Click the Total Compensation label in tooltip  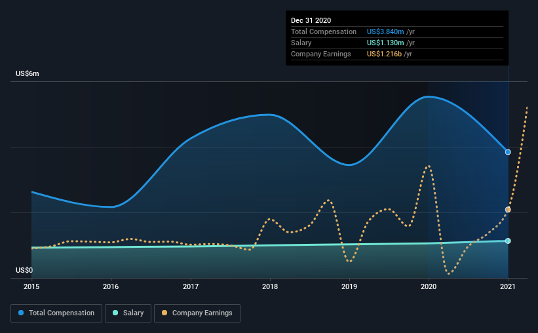324,31
